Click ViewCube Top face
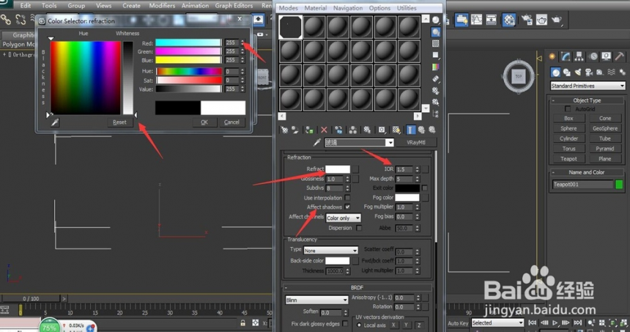This screenshot has height=332, width=630. (519, 76)
